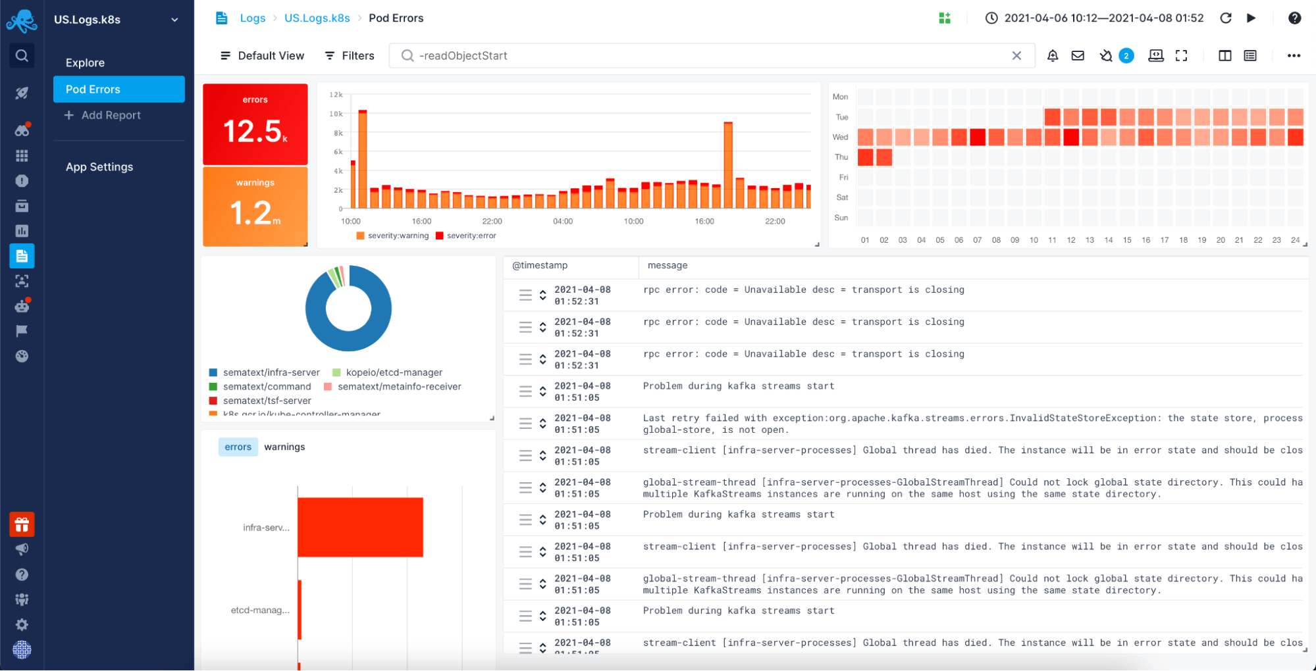Click Add Report in the sidebar

click(110, 115)
